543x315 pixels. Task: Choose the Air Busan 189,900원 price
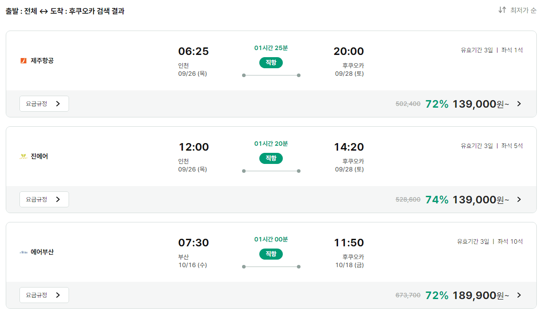(481, 296)
